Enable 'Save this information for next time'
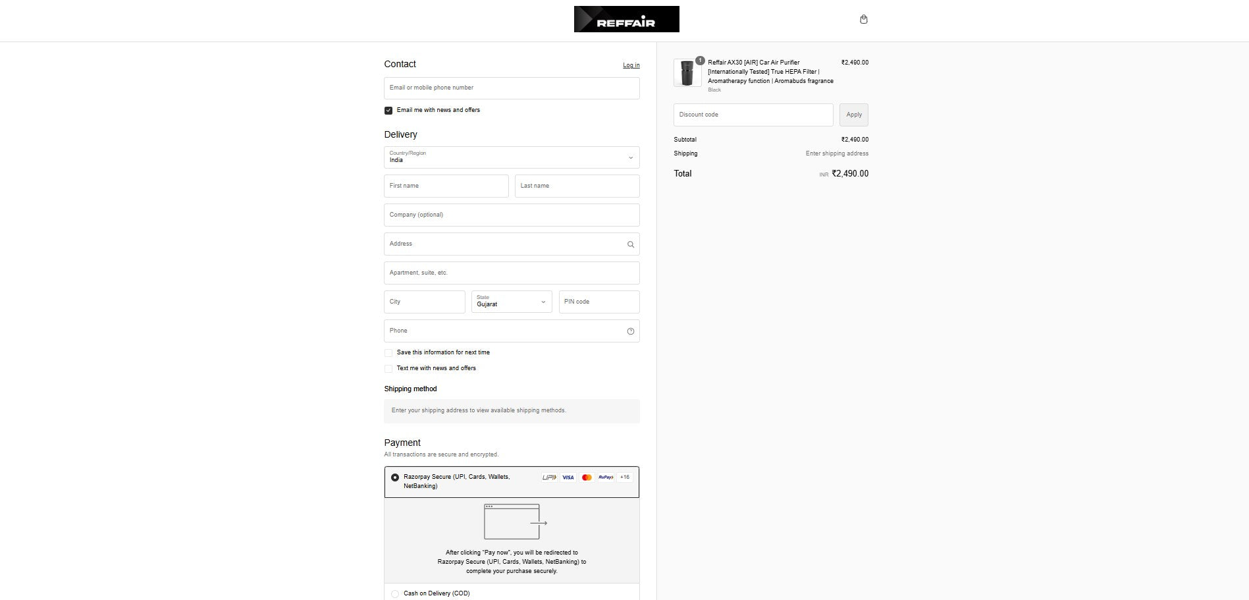This screenshot has width=1249, height=600. pyautogui.click(x=388, y=353)
